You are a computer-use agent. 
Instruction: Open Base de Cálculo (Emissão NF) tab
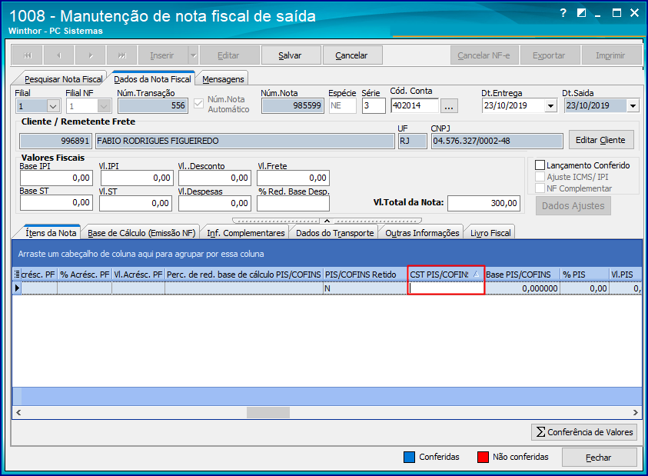pos(141,233)
